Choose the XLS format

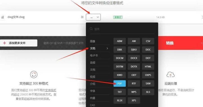[x=148, y=92]
